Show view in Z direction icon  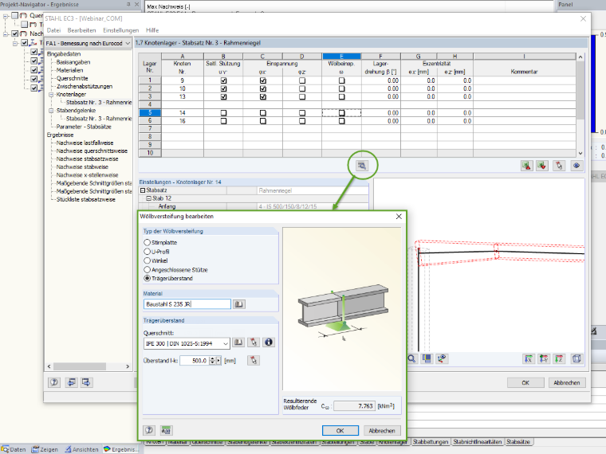[559, 359]
